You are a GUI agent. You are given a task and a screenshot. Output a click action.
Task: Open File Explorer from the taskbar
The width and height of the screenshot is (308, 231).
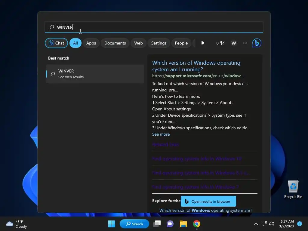click(183, 224)
